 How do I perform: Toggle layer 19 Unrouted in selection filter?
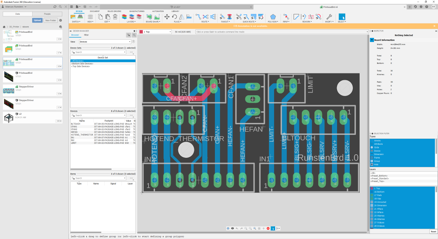click(x=402, y=202)
